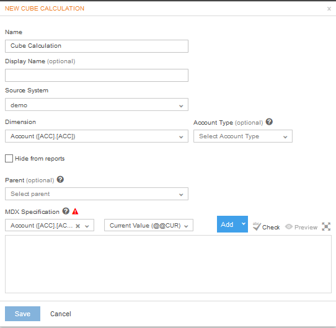Click the MDX Specification help icon

[66, 211]
